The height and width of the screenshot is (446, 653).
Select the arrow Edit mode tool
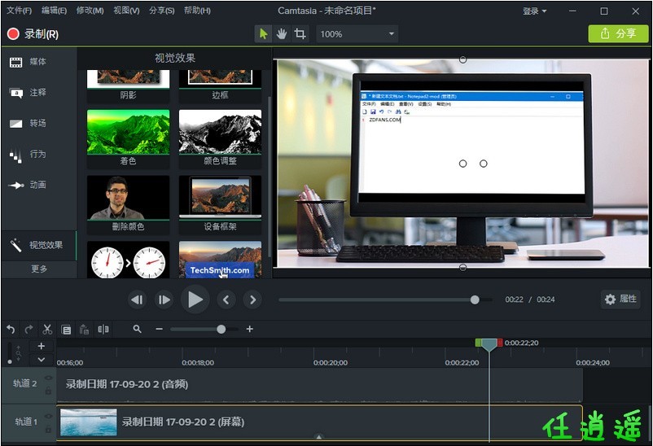point(263,33)
